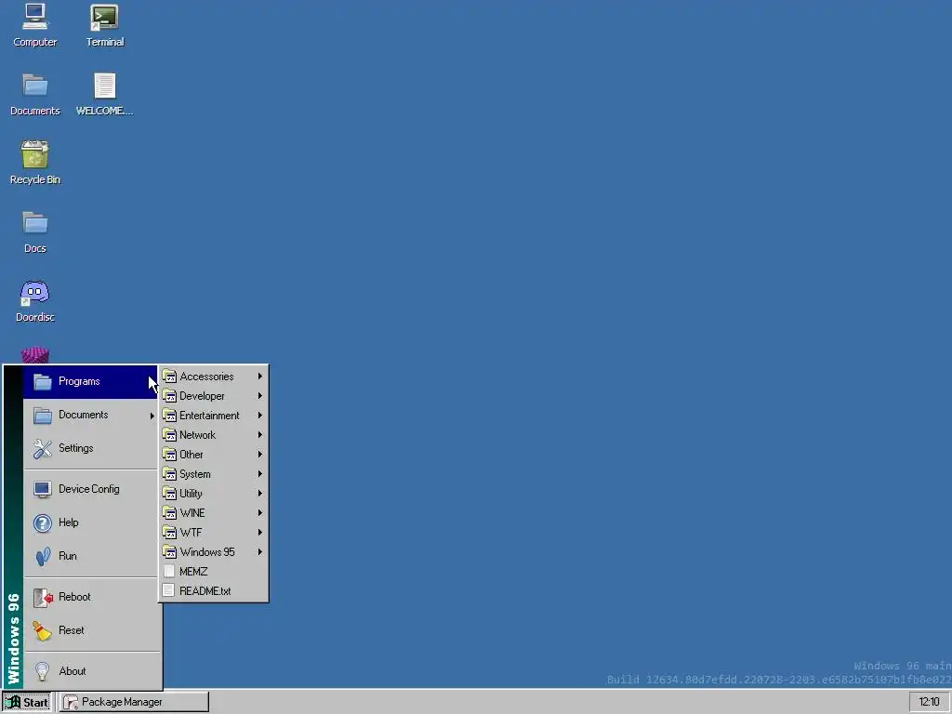
Task: Expand the Accessories submenu arrow
Action: click(260, 377)
